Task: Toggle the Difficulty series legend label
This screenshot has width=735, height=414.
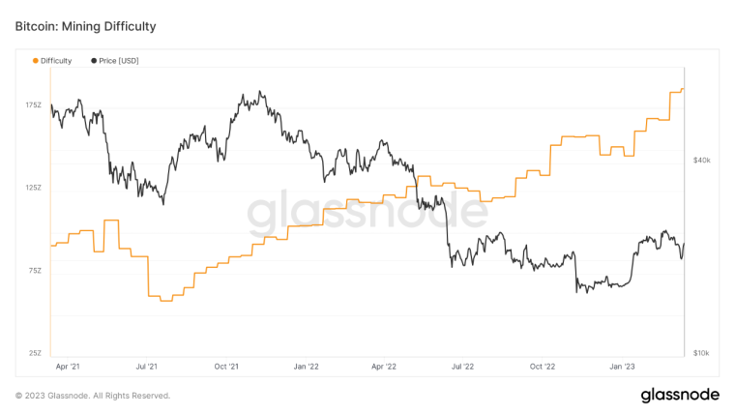Action: [56, 61]
